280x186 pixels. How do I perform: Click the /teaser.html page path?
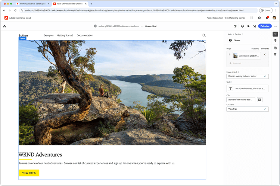pyautogui.click(x=151, y=26)
